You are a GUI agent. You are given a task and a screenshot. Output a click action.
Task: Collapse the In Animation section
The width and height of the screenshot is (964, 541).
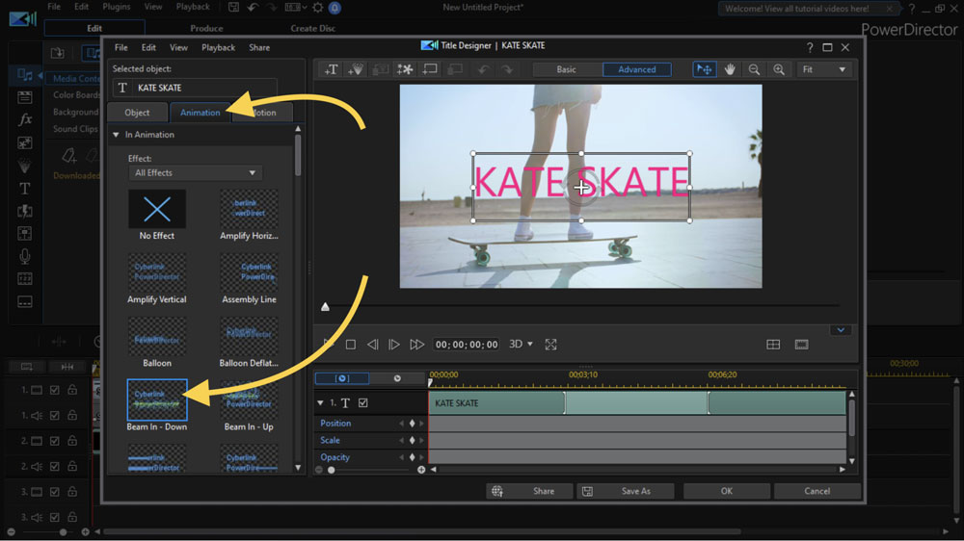pyautogui.click(x=117, y=135)
